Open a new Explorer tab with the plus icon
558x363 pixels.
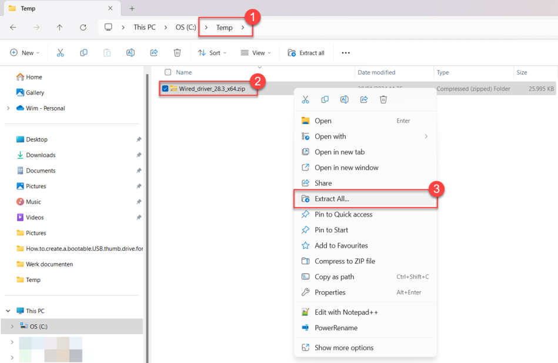pos(132,8)
